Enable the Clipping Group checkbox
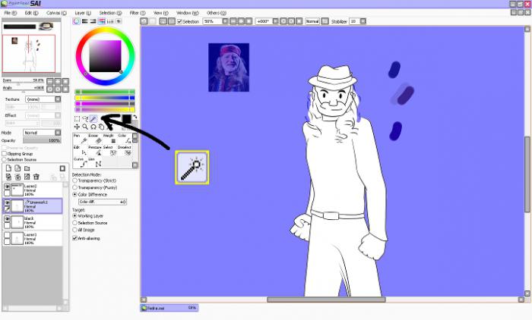The width and height of the screenshot is (532, 320). coord(4,154)
